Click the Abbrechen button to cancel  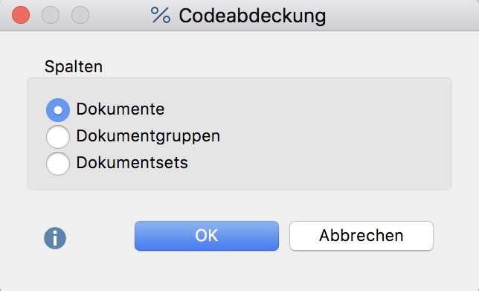[x=361, y=236]
